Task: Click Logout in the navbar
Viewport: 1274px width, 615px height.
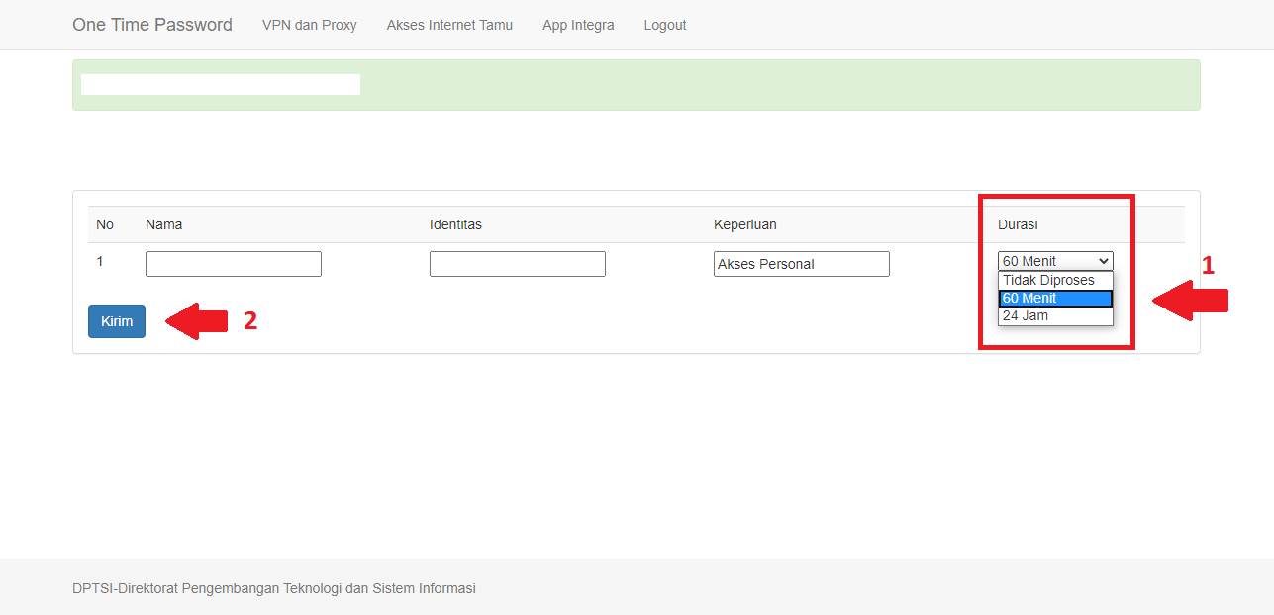Action: 664,25
